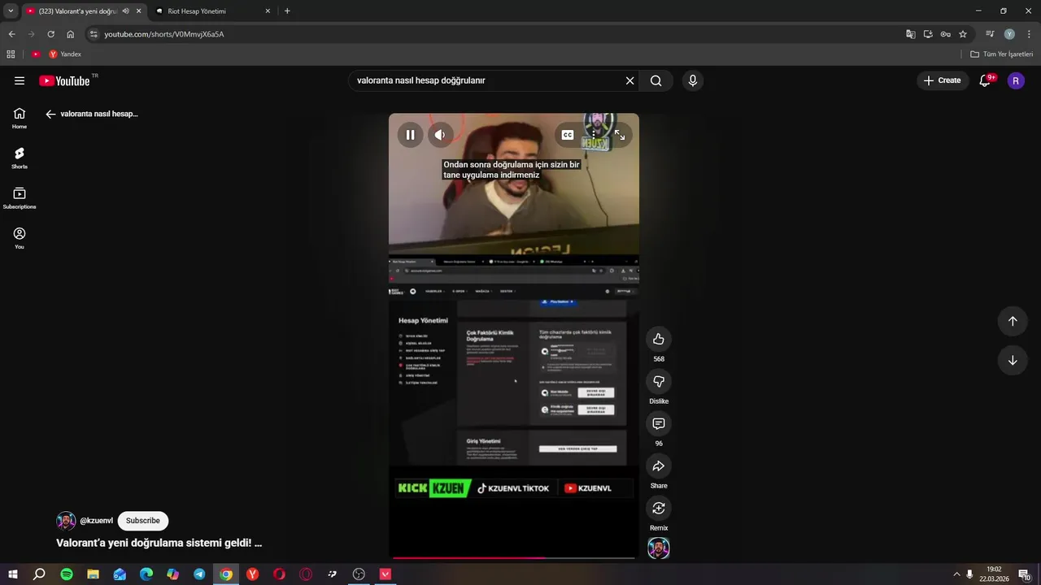
Task: Open Tüm Yer İşaretleri folder
Action: point(1002,54)
